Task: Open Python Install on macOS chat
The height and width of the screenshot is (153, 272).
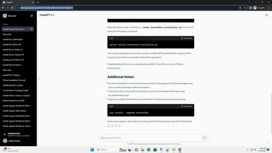Action: (x=14, y=101)
